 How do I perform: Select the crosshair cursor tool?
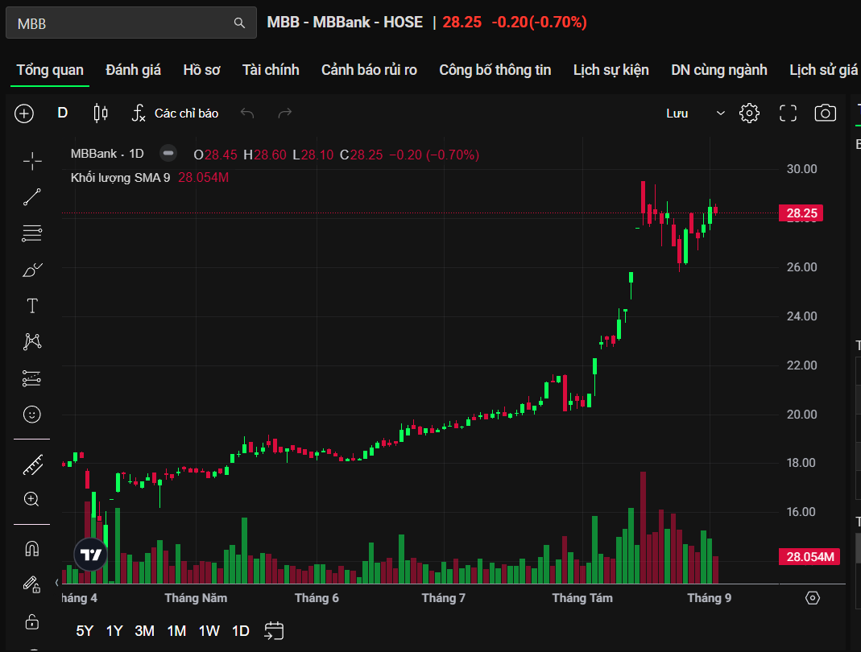32,161
